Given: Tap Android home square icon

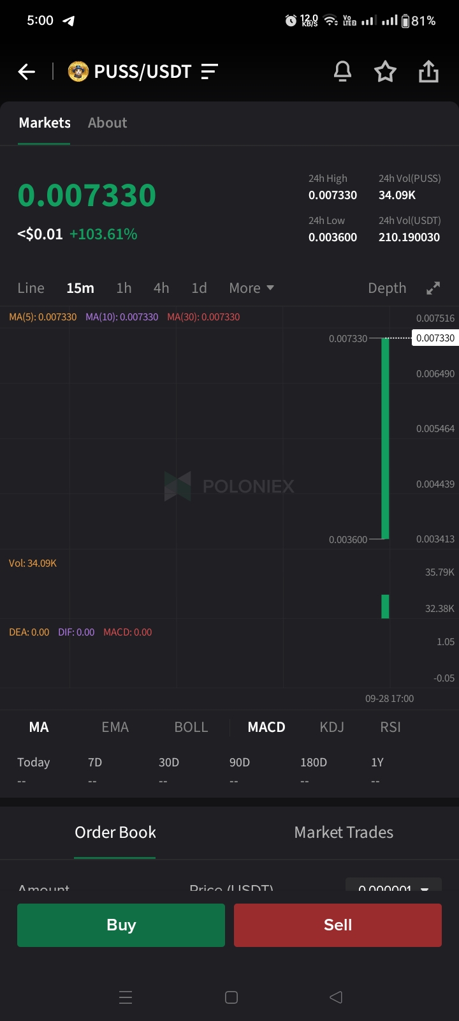Looking at the screenshot, I should point(231,997).
